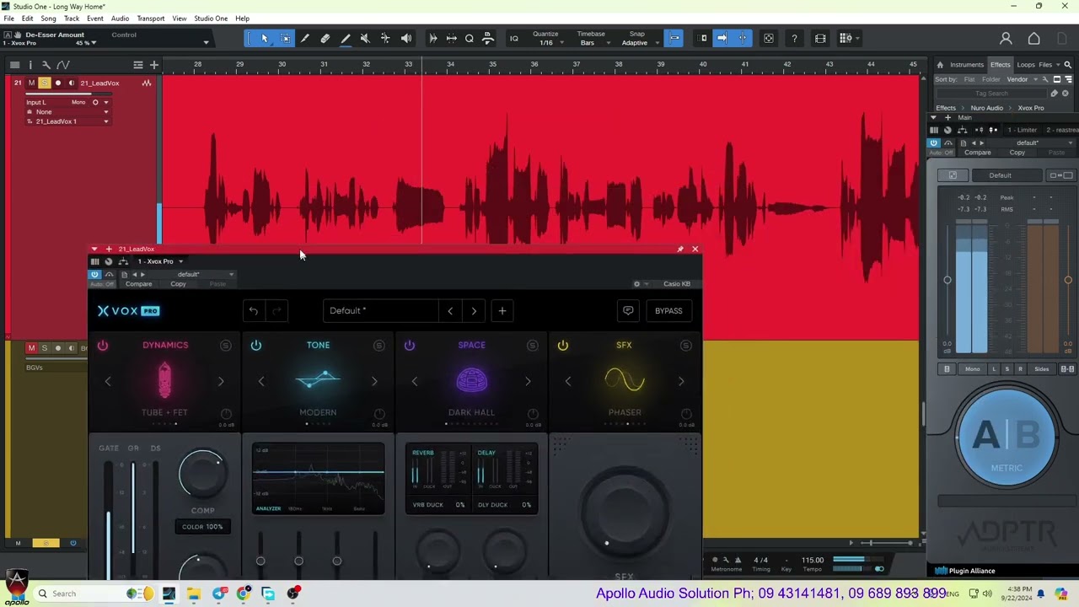Switch to the Loops browser tab
Viewport: 1079px width, 607px height.
click(1026, 65)
